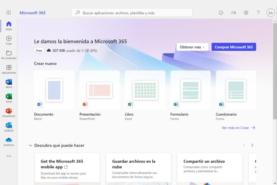Click Word badge on Documento card
This screenshot has width=277, height=185.
tap(40, 104)
